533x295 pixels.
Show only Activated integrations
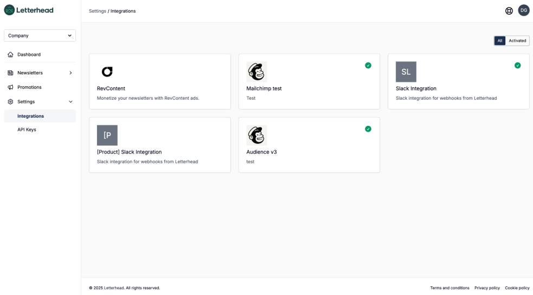tap(517, 41)
